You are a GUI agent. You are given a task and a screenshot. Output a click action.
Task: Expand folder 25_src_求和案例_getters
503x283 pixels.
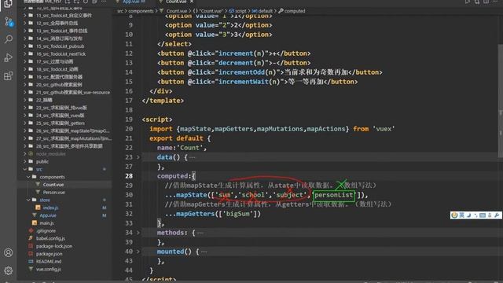pyautogui.click(x=25, y=123)
